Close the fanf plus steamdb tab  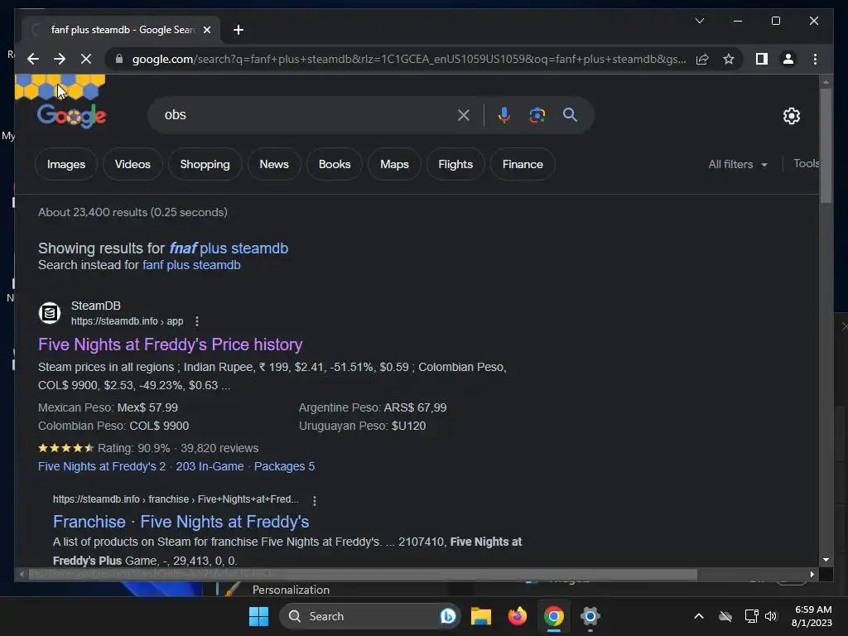click(x=206, y=30)
